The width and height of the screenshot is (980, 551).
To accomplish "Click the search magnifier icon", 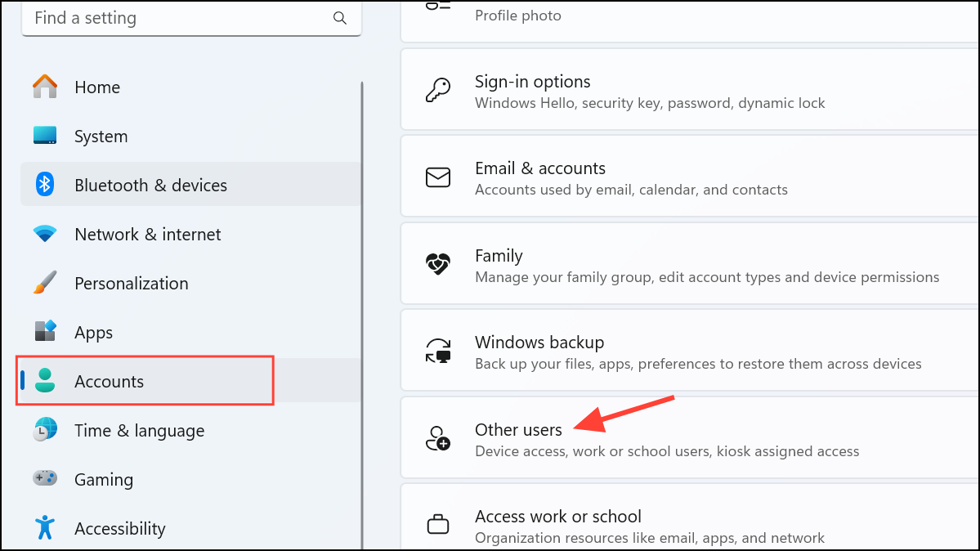I will pos(339,17).
